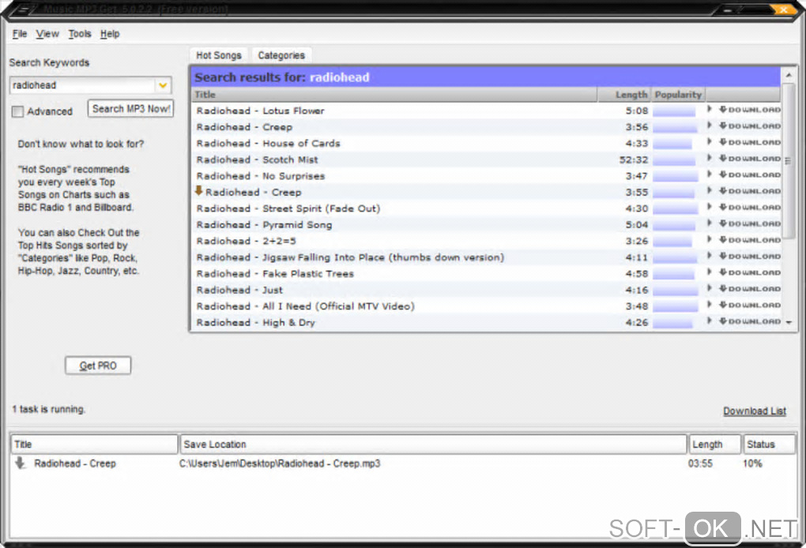Click the Search MP3 Now! button
The height and width of the screenshot is (548, 806).
(130, 109)
